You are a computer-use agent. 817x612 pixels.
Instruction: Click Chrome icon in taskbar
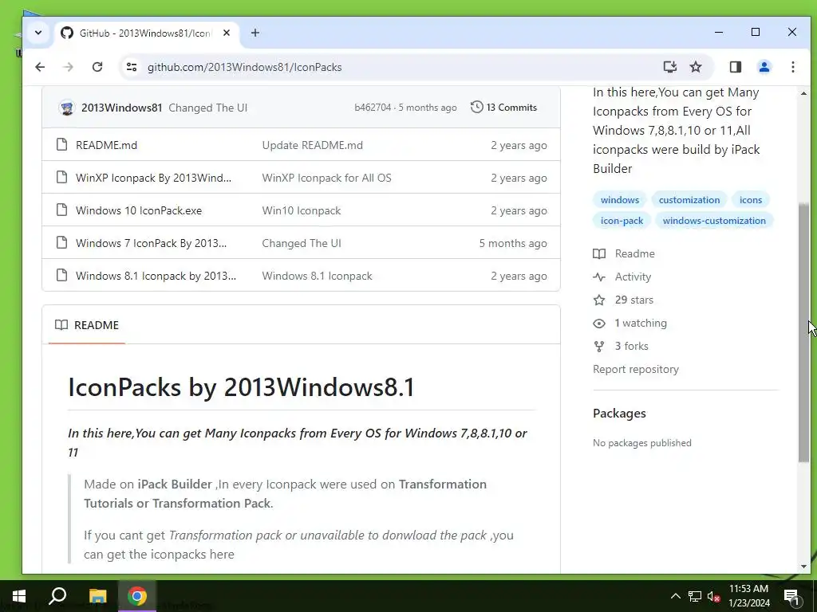137,596
